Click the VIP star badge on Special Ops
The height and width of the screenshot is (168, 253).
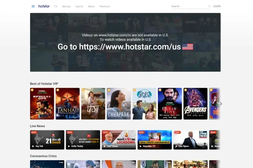pos(32,90)
